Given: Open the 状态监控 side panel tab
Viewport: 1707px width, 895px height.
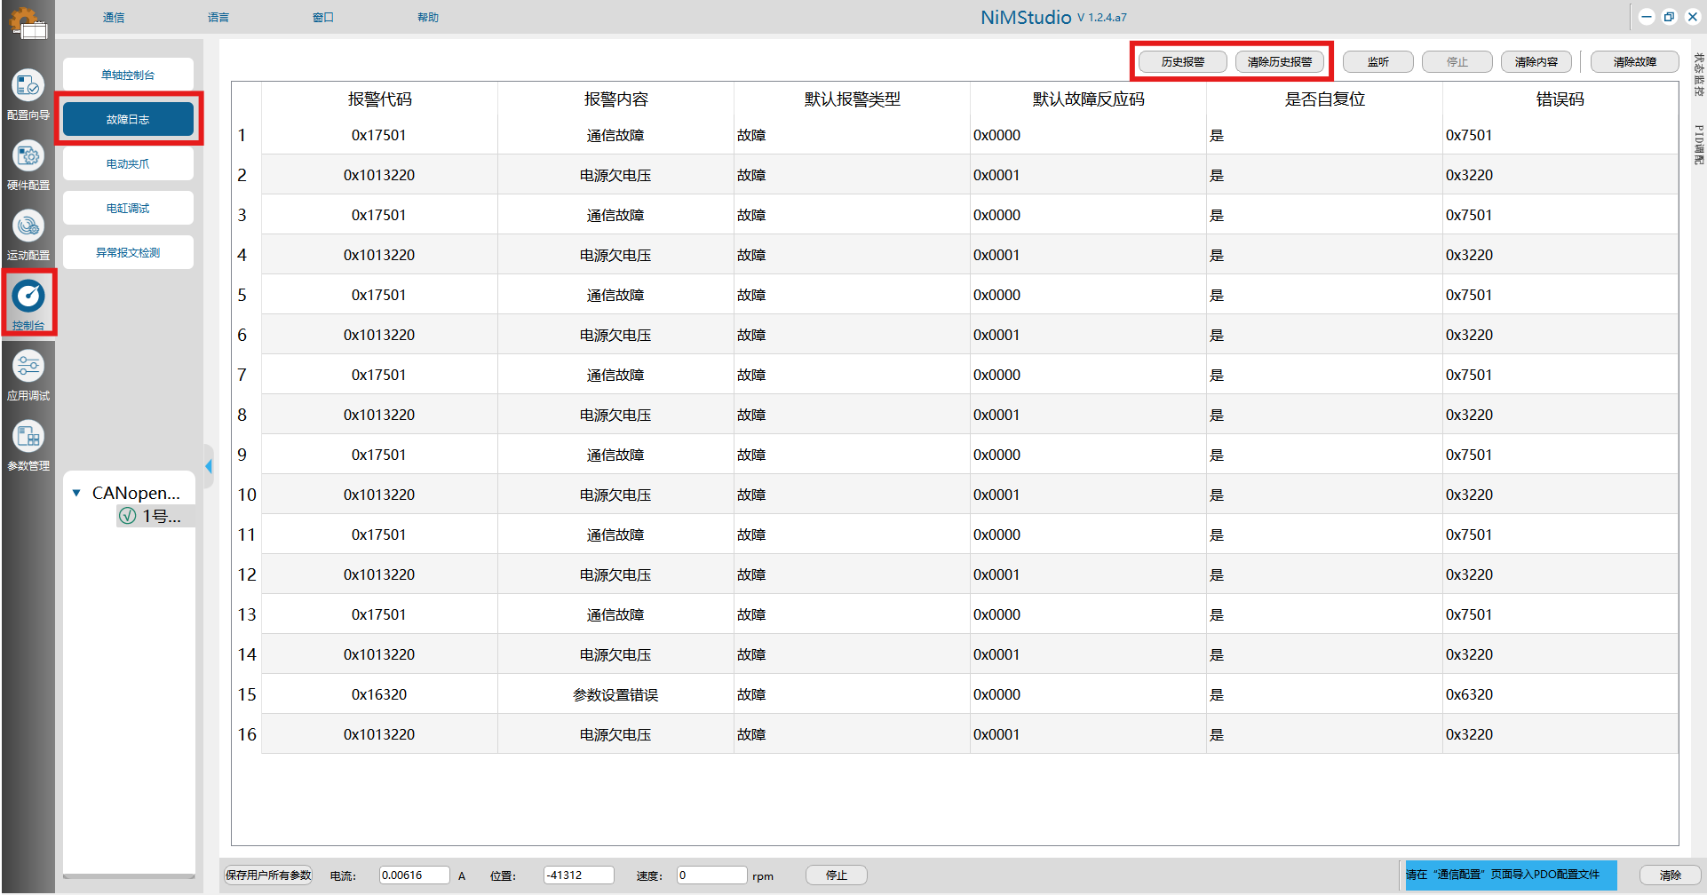Looking at the screenshot, I should [1698, 75].
